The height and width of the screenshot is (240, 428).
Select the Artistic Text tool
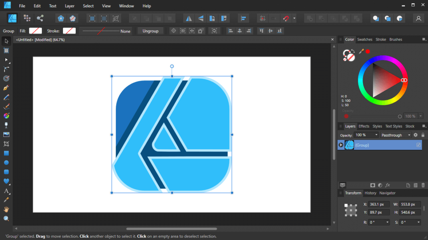pyautogui.click(x=6, y=191)
